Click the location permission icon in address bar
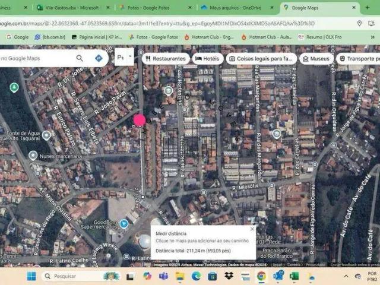This screenshot has height=285, width=380. click(359, 23)
